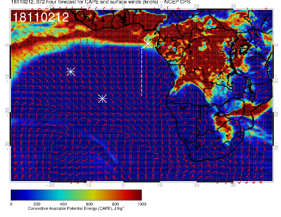This screenshot has width=281, height=217.
Task: Click the white asterisk marker nearest Africa's southern tip
Action: click(x=102, y=99)
